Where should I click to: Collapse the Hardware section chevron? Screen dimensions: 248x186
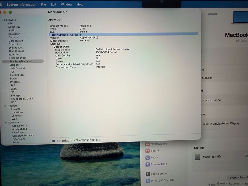point(2,20)
